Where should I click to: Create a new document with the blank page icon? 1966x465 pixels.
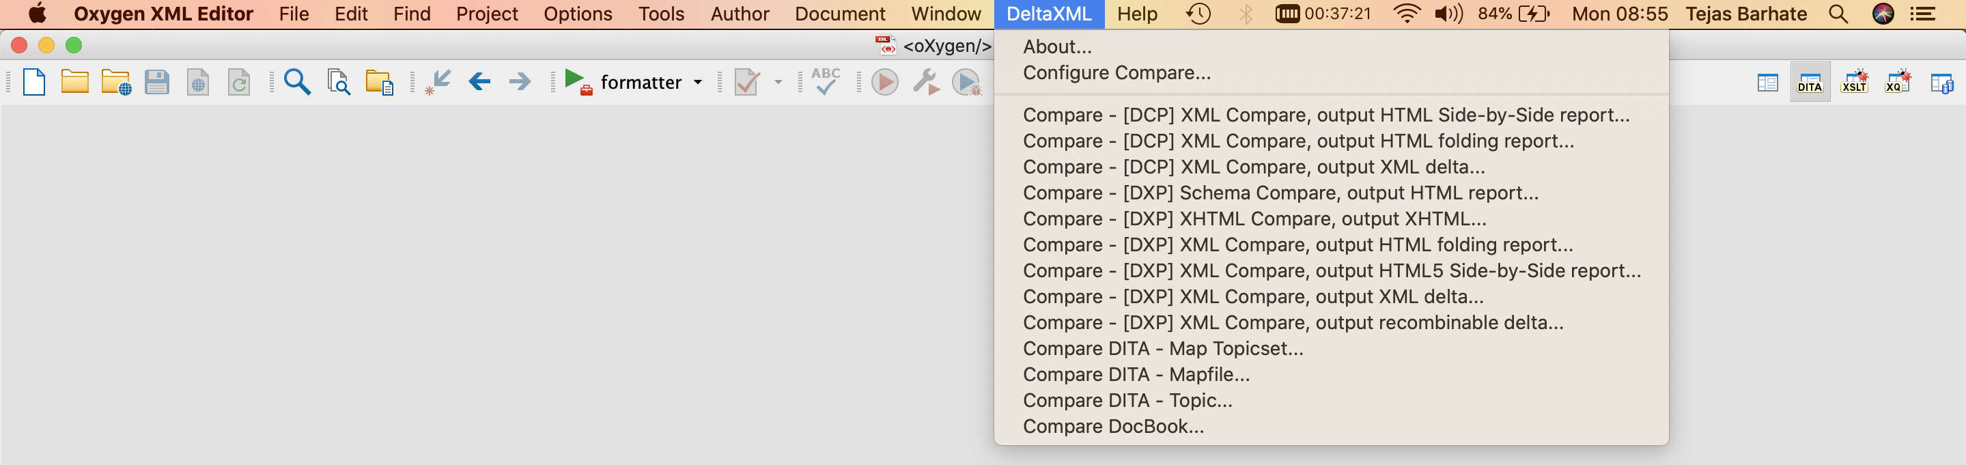point(34,82)
